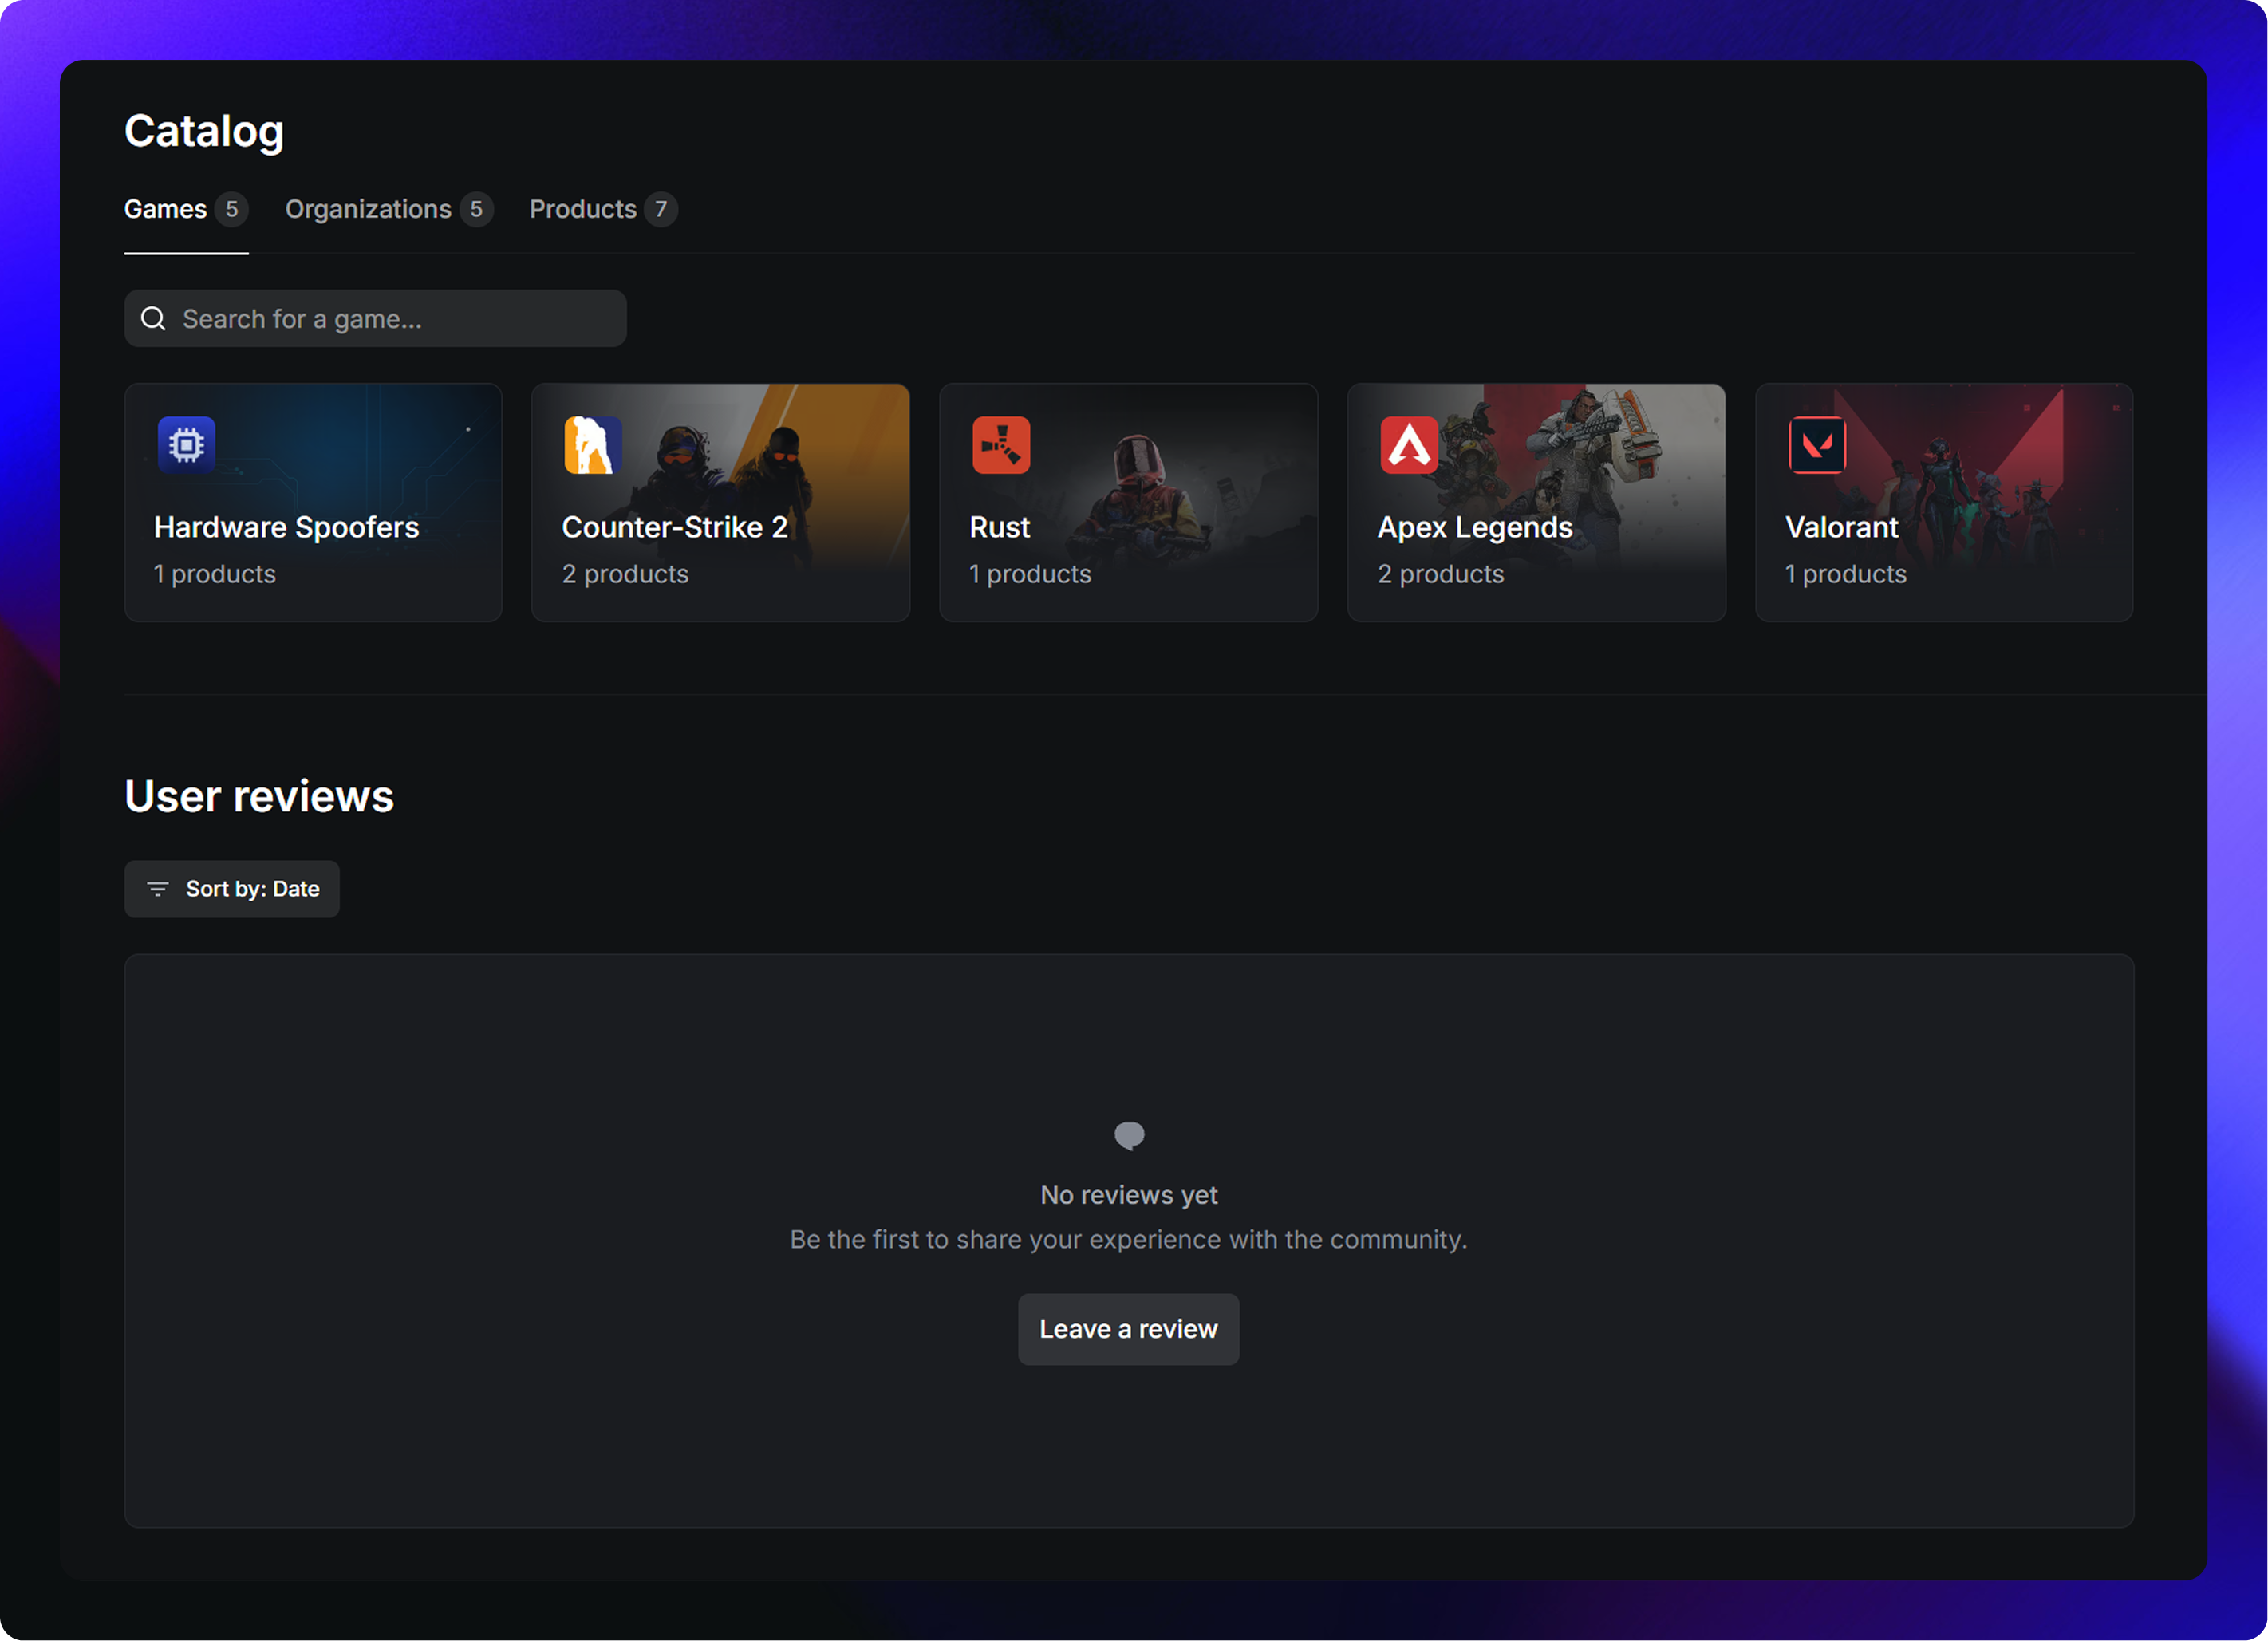This screenshot has width=2268, height=1641.
Task: Open the Counter-Strike 2 card title
Action: pyautogui.click(x=675, y=527)
